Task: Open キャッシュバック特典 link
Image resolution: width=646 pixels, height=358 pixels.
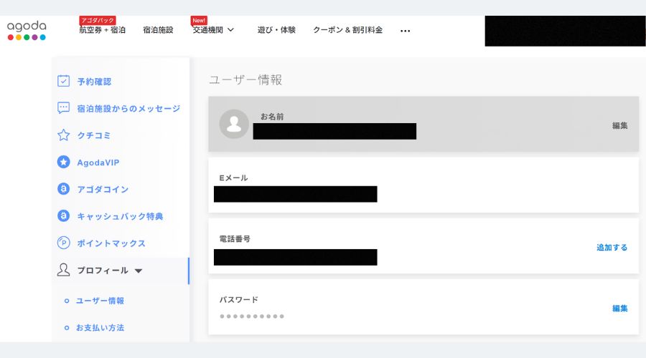Action: pyautogui.click(x=120, y=216)
